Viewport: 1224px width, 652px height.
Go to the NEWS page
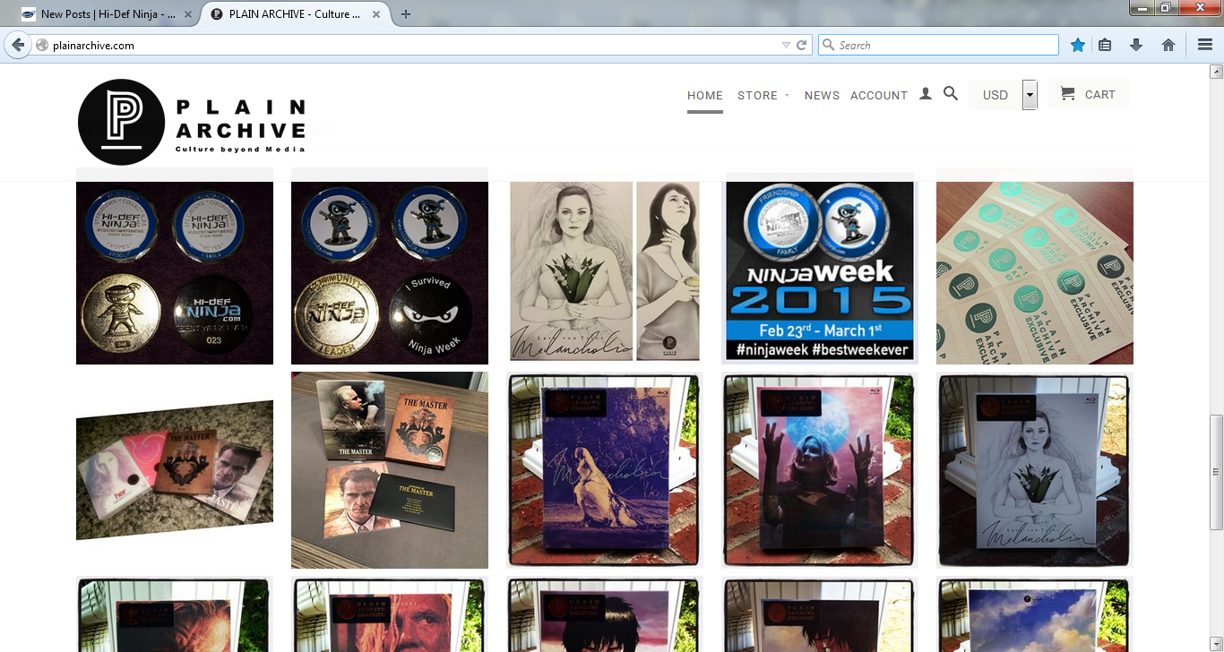pyautogui.click(x=822, y=95)
